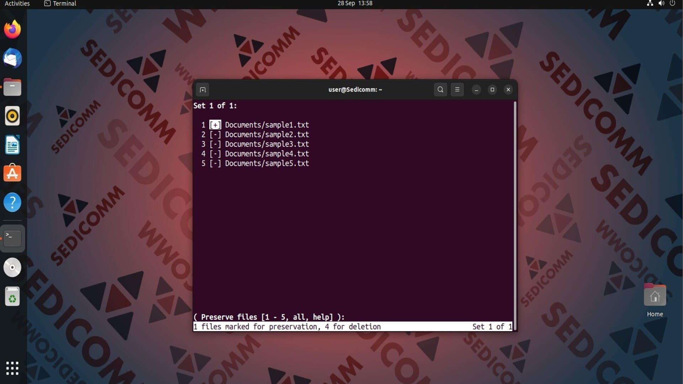Open Thunderbird mail from the dock
Viewport: 683px width, 384px height.
(x=12, y=58)
